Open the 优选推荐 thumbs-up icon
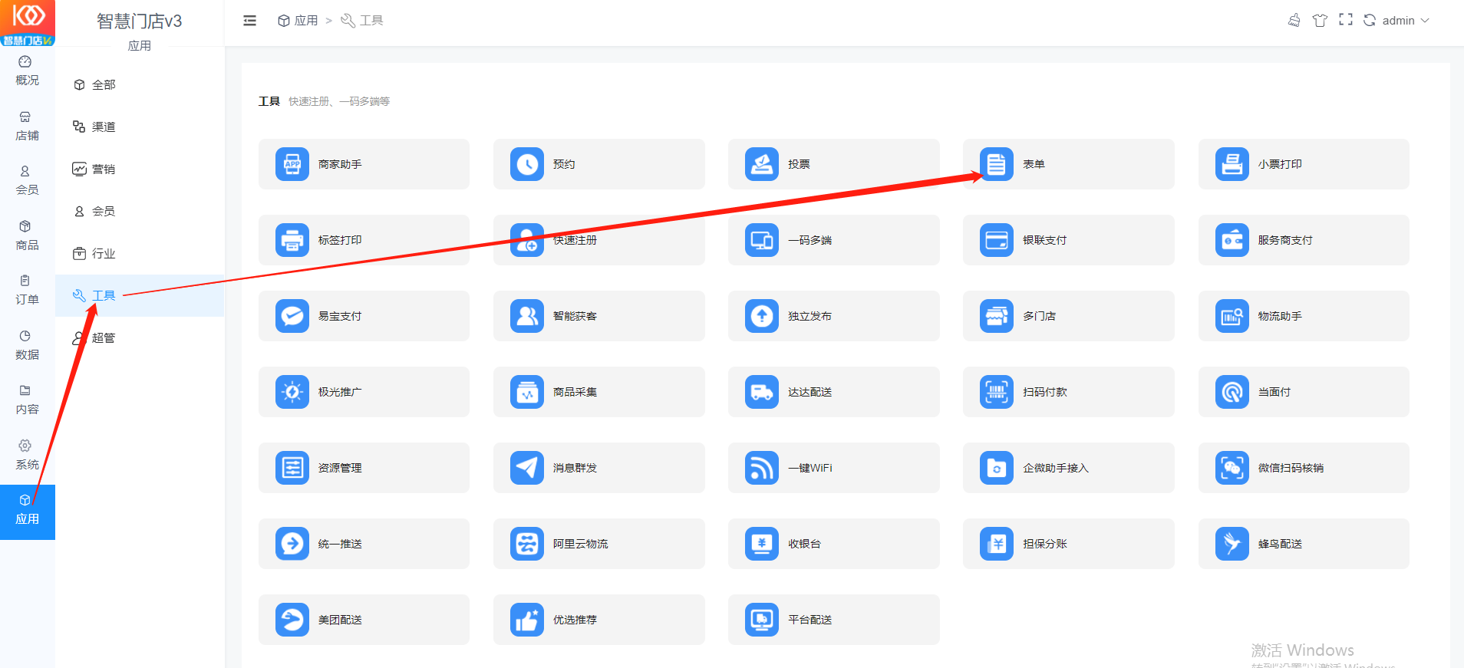 527,620
